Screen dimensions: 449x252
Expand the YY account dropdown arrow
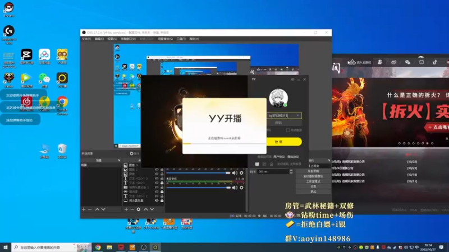[x=298, y=115]
